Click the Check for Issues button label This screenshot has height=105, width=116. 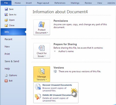click(x=42, y=55)
